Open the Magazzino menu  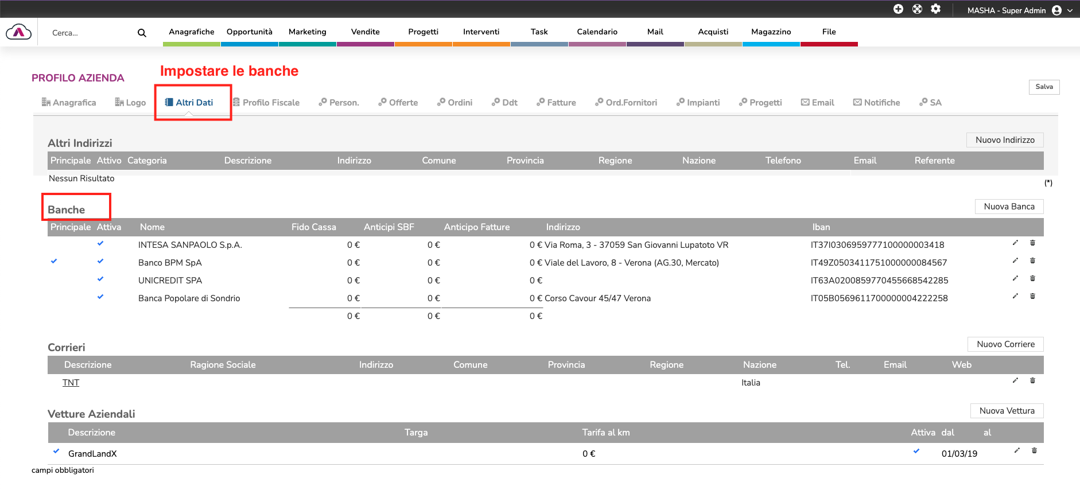(x=771, y=32)
